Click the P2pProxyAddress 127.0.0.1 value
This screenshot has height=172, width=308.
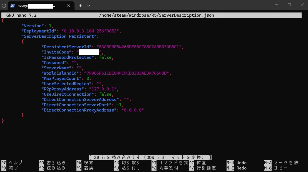tap(104, 89)
